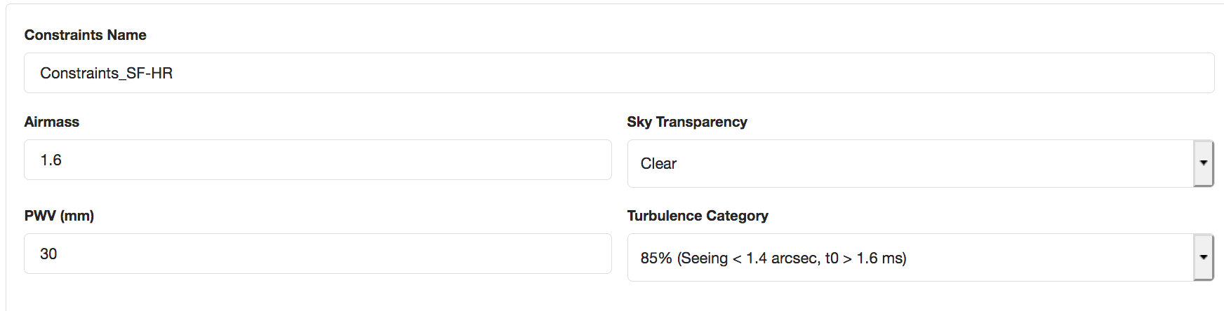Screen dimensions: 1224x311
Task: Click the Constraints Name input field
Action: [618, 73]
